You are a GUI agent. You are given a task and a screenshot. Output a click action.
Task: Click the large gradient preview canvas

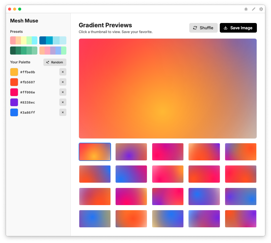(x=168, y=88)
